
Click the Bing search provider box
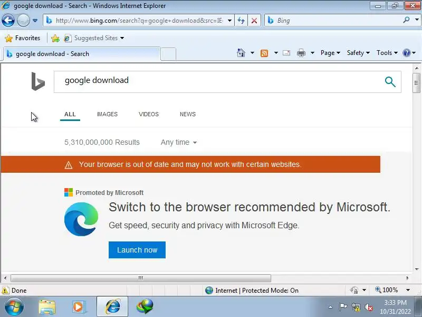[334, 21]
